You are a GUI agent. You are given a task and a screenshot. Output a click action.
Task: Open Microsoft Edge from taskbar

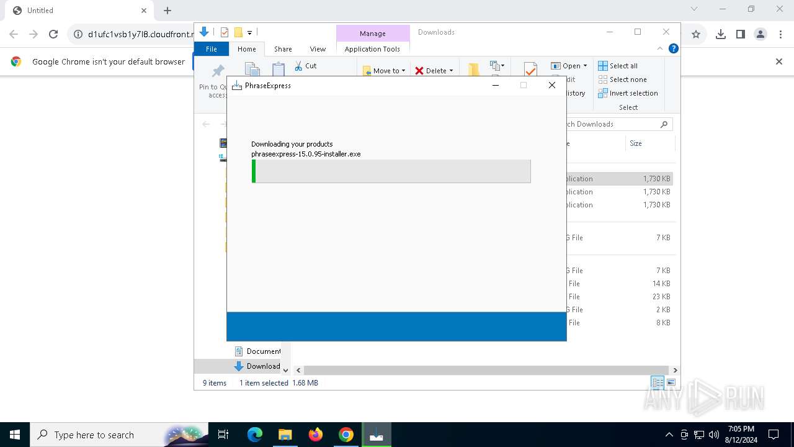coord(255,435)
